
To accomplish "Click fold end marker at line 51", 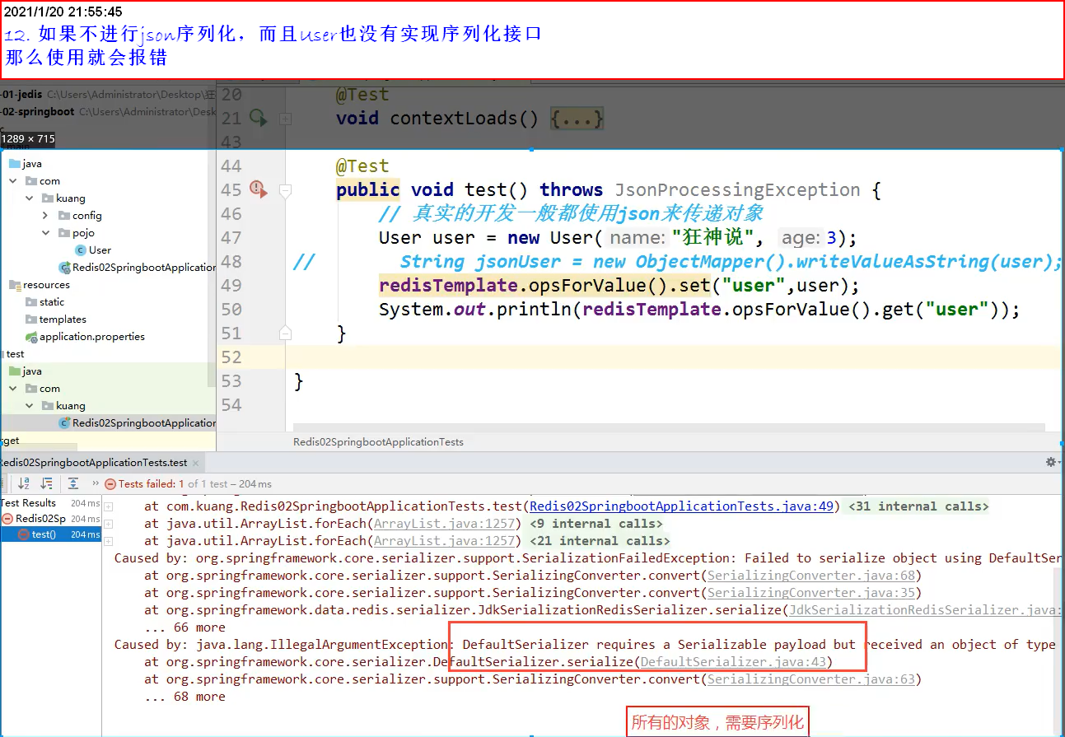I will click(x=285, y=334).
